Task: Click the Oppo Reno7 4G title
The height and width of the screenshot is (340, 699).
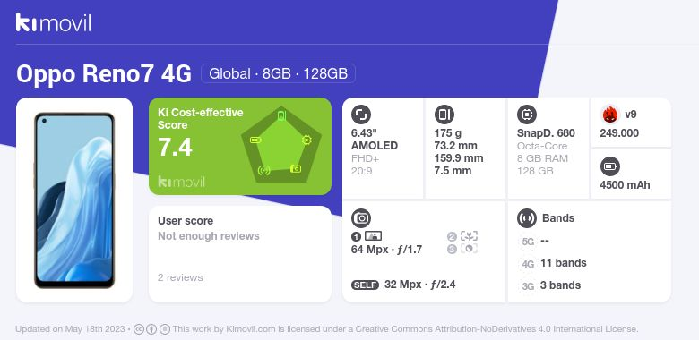Action: click(x=104, y=74)
